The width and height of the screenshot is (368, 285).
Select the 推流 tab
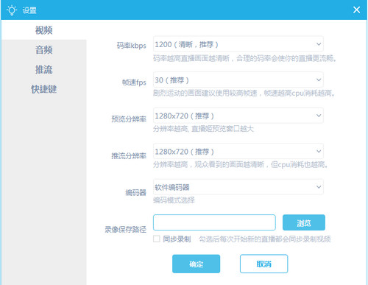point(44,69)
